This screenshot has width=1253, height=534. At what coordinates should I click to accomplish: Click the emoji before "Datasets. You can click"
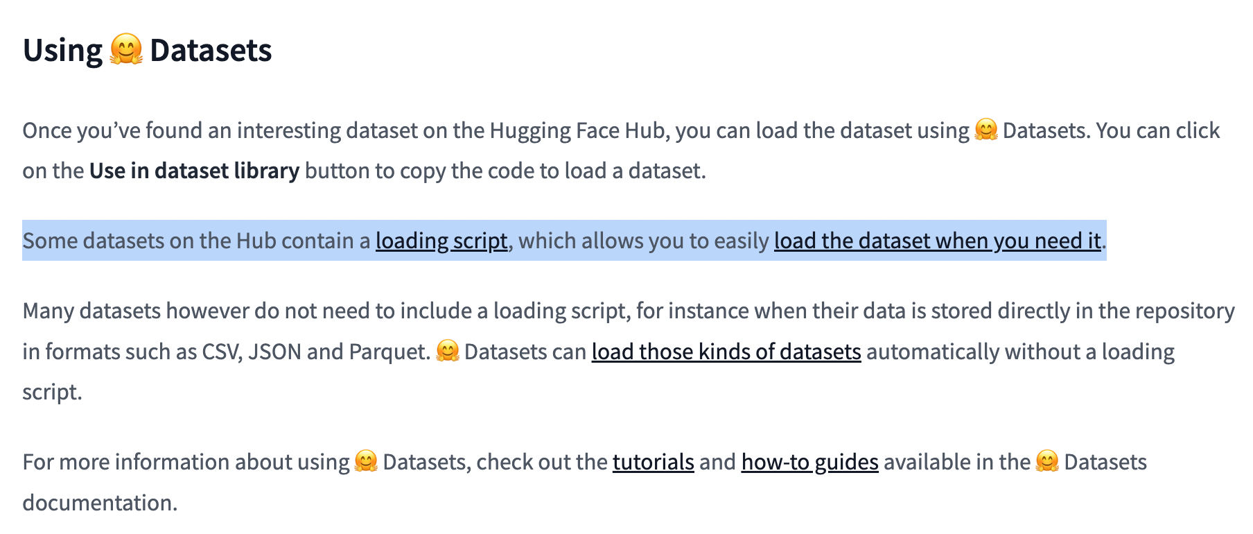point(985,130)
